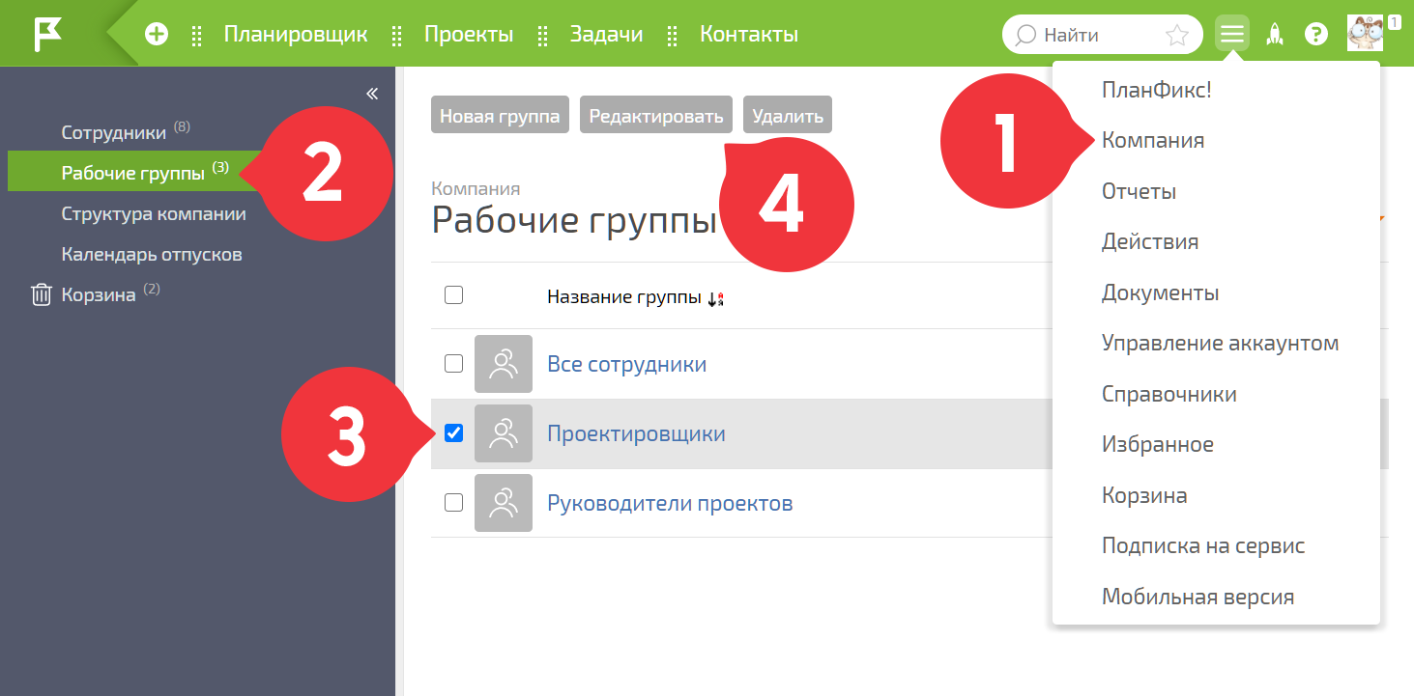Click the Редактировать button
The width and height of the screenshot is (1414, 696).
coord(656,115)
